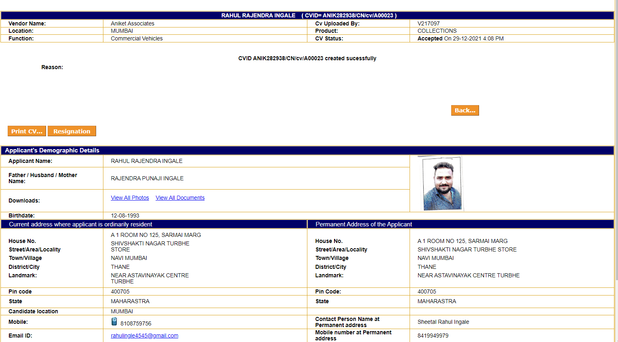Click the mobile phone icon beside 8108759756
The height and width of the screenshot is (342, 618).
point(114,322)
